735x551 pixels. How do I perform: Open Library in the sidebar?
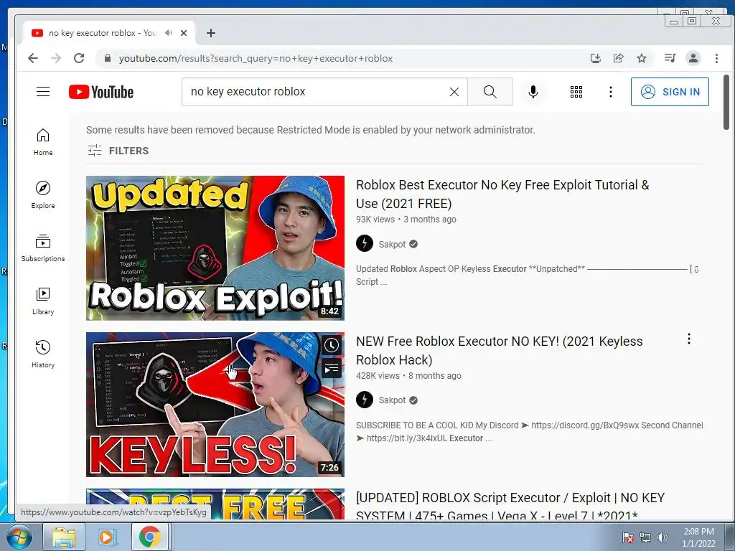(43, 301)
